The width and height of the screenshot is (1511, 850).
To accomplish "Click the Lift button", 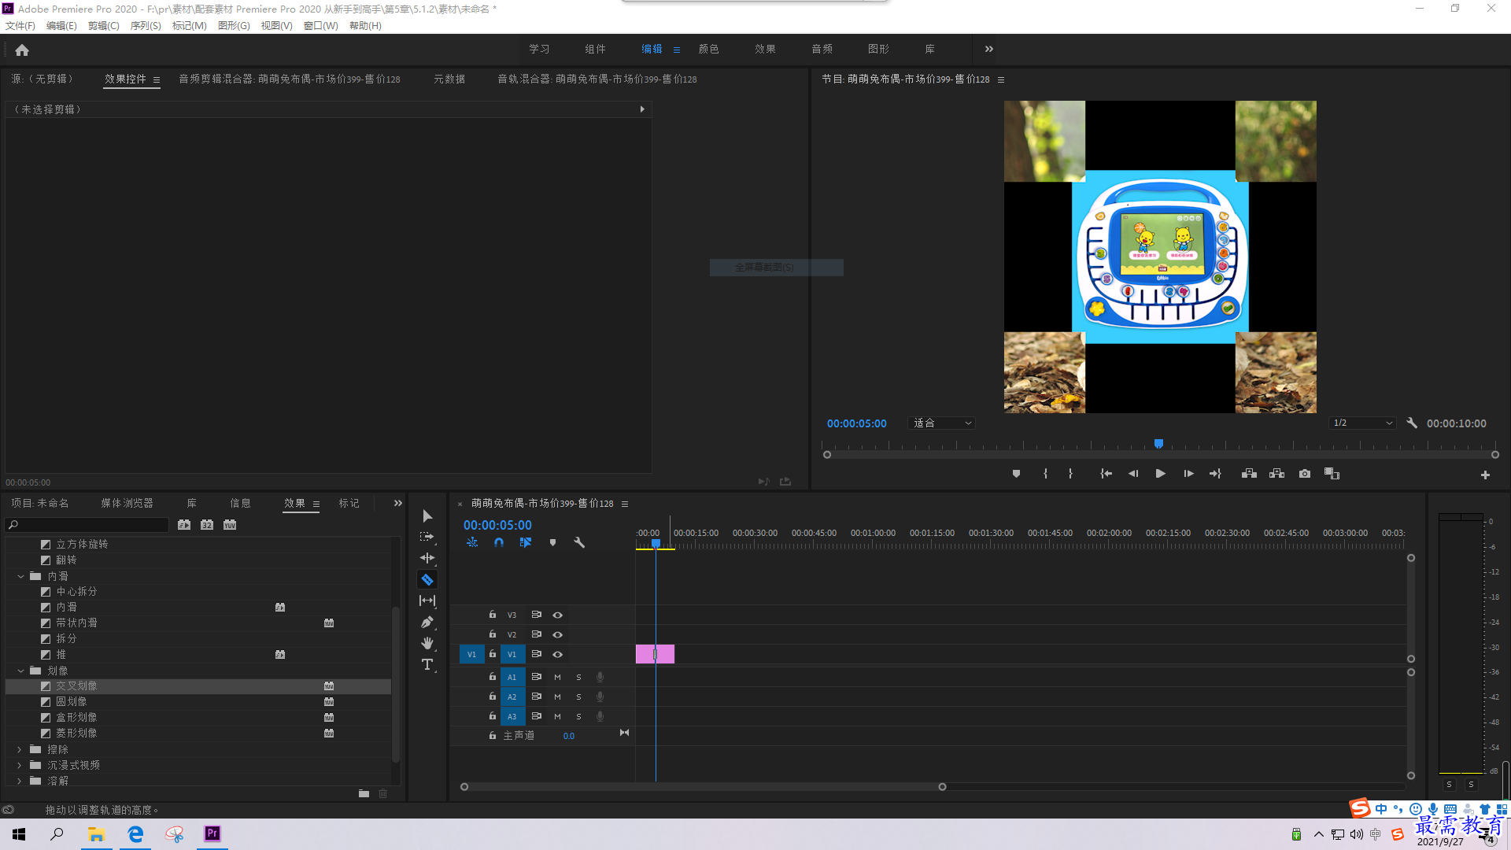I will 1249,474.
